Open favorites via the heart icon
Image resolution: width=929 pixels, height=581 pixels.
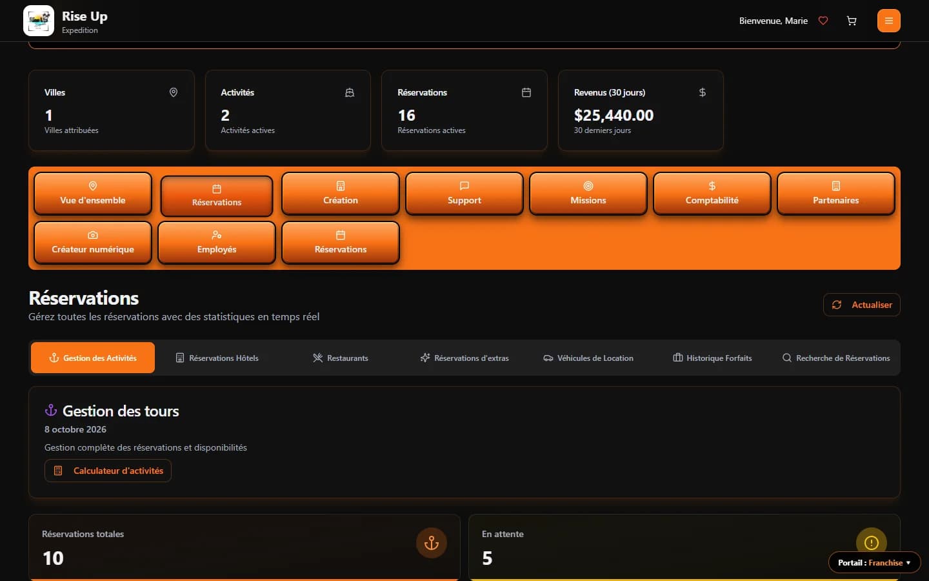(x=823, y=21)
